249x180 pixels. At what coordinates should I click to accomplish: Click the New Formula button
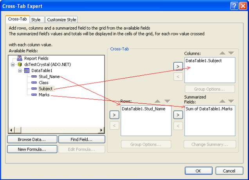click(31, 149)
